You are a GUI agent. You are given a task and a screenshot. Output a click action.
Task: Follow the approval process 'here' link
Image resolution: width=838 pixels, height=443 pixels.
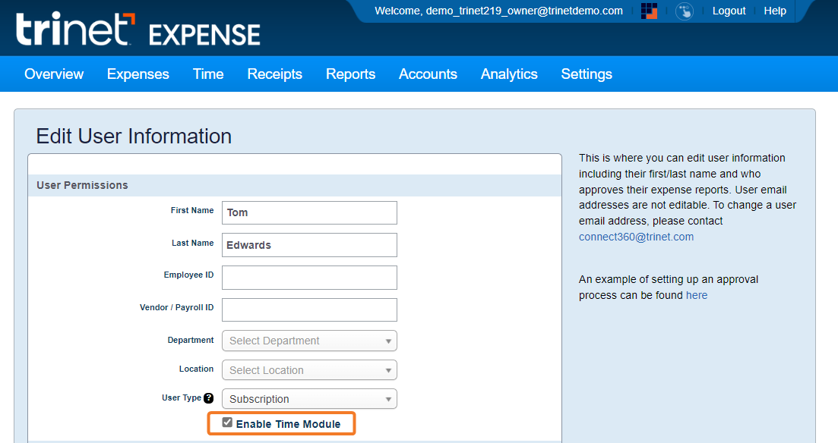pos(697,295)
